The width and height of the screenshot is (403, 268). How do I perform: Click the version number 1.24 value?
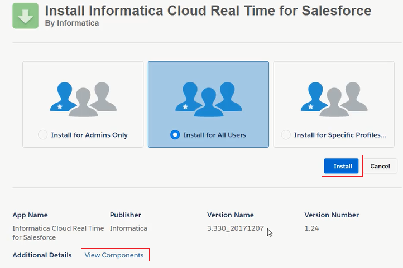click(x=311, y=228)
